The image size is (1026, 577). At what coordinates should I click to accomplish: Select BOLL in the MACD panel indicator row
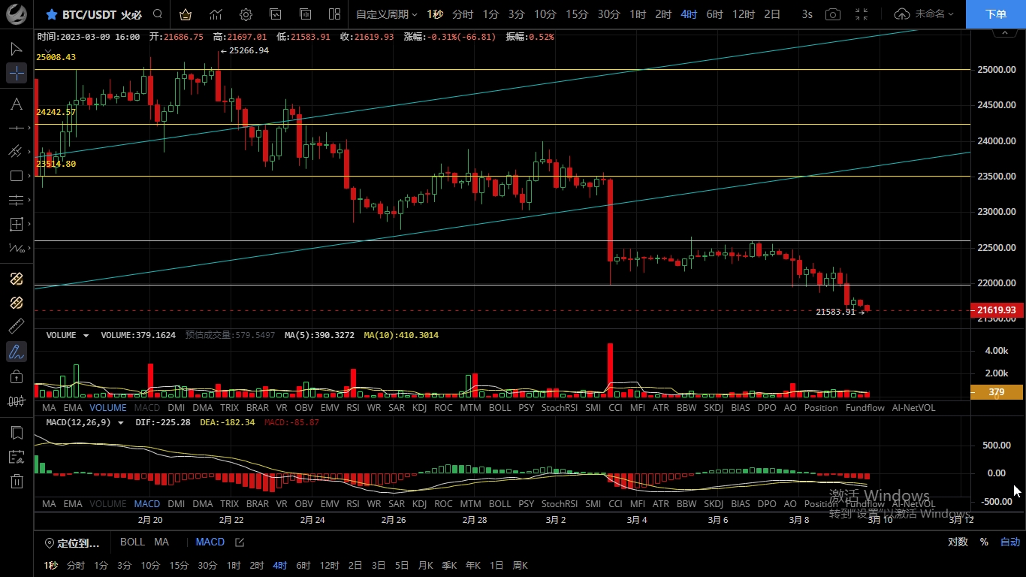(x=499, y=503)
